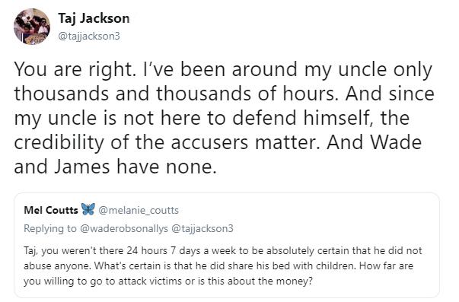Open @waderobsonallys in the reply line
Viewport: 459px width, 302px height.
pyautogui.click(x=124, y=228)
